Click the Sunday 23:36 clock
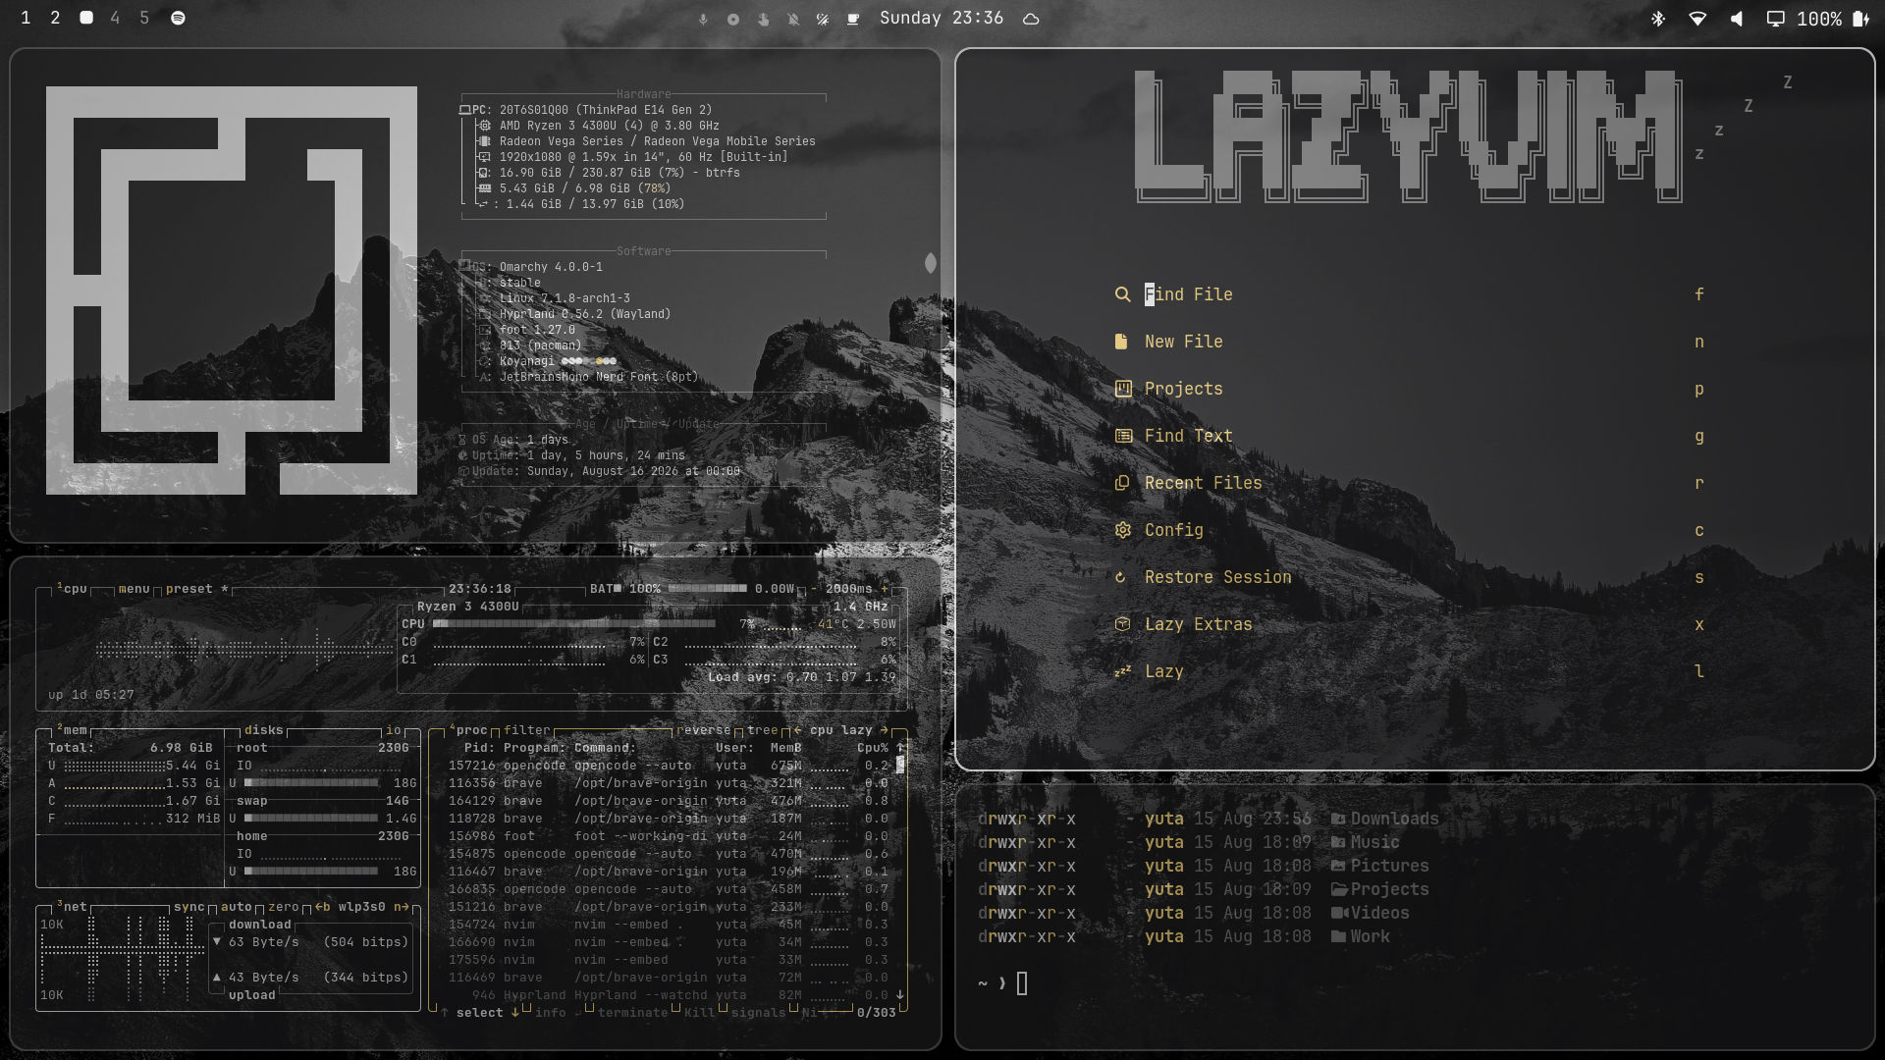 point(941,18)
